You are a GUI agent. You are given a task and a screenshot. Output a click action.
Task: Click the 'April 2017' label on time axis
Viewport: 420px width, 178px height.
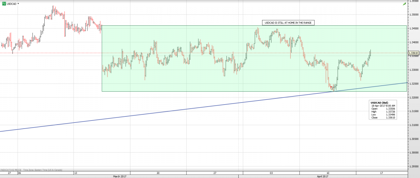[x=322, y=176]
